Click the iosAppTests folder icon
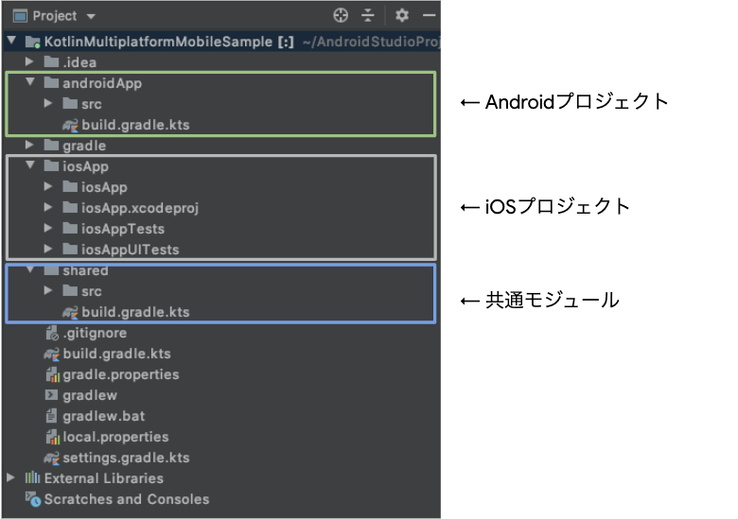This screenshot has width=738, height=519. [x=70, y=229]
